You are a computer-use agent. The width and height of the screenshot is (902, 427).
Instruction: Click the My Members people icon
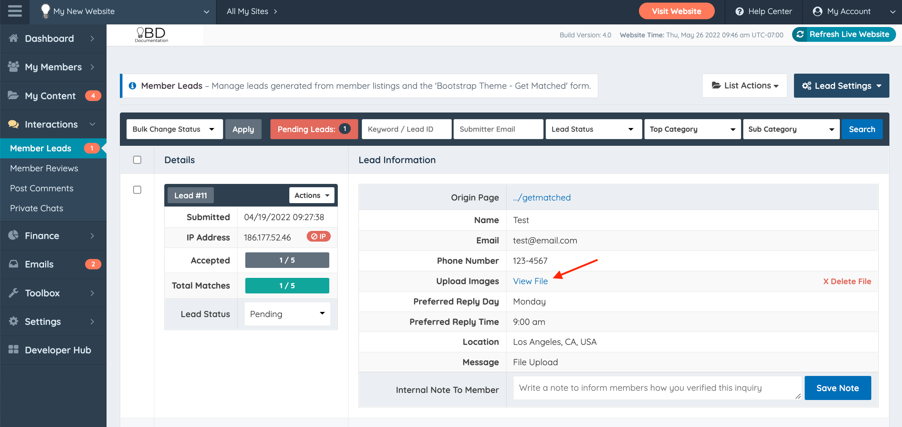(14, 67)
